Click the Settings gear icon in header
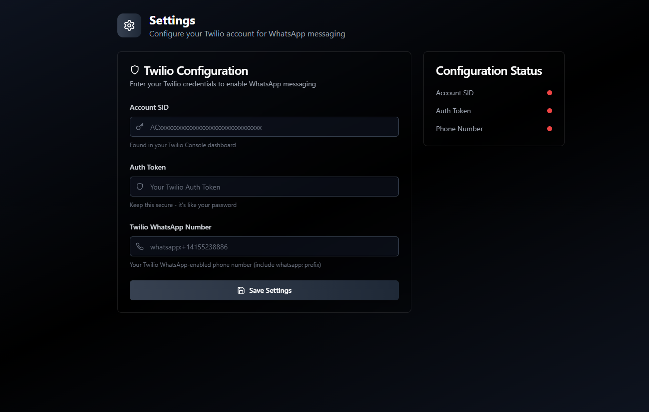The width and height of the screenshot is (649, 412). pyautogui.click(x=129, y=25)
